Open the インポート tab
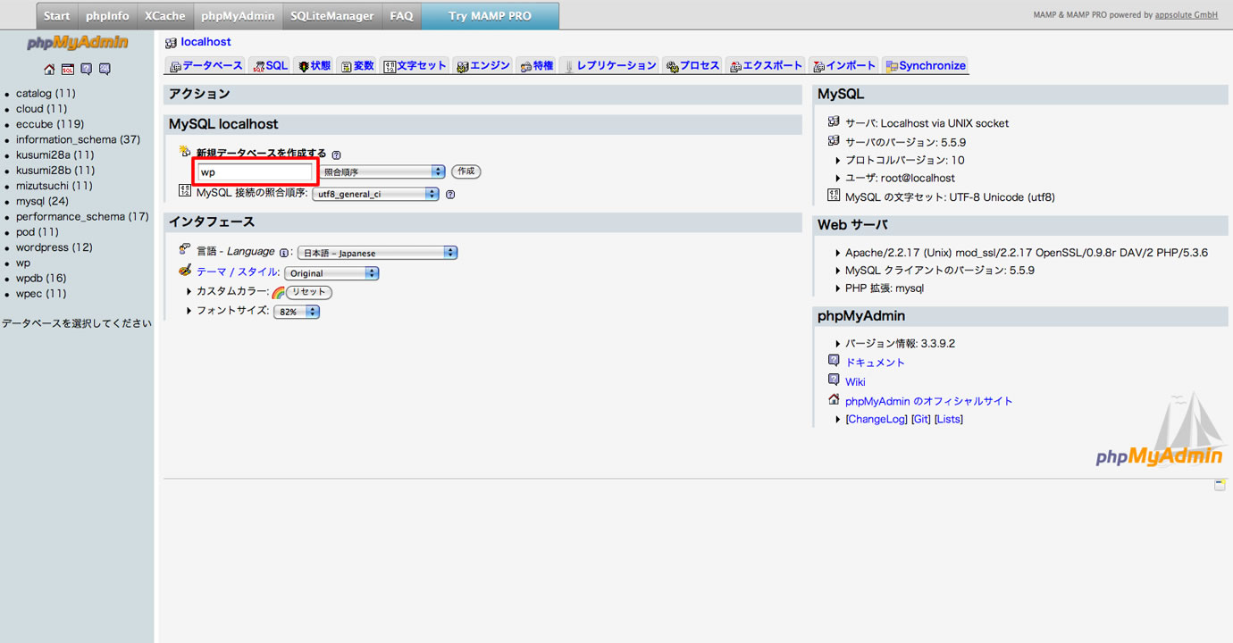This screenshot has width=1233, height=643. click(843, 65)
